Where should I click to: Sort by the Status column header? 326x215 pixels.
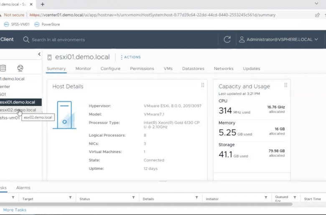tap(84, 199)
